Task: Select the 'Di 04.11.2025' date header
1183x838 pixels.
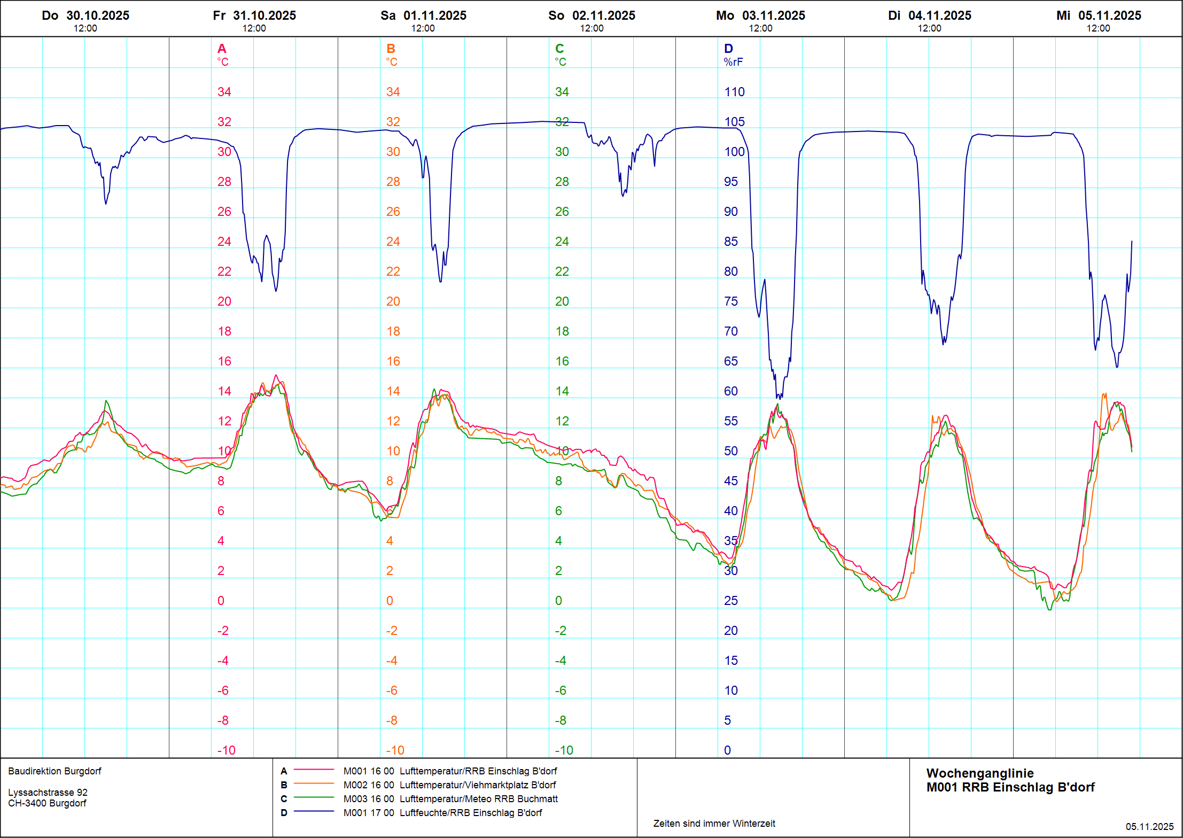Action: (930, 15)
